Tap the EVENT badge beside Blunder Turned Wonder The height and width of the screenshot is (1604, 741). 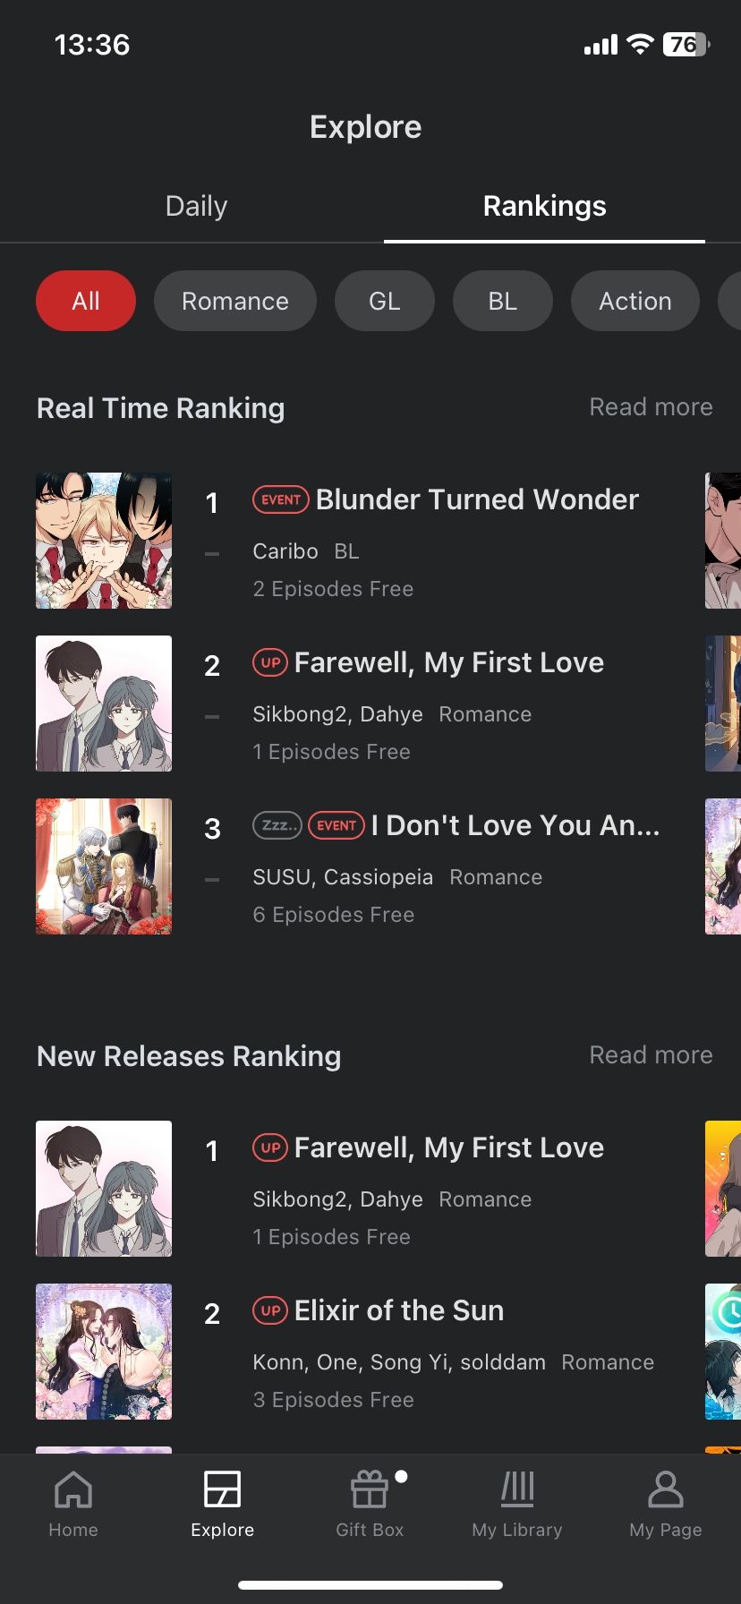coord(281,499)
